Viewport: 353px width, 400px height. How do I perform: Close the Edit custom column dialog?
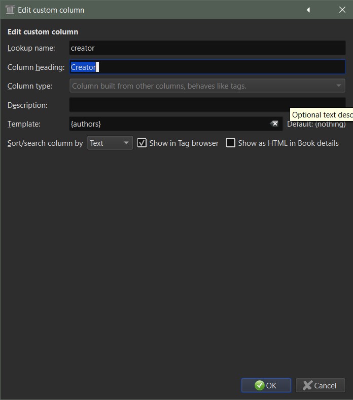click(x=342, y=10)
